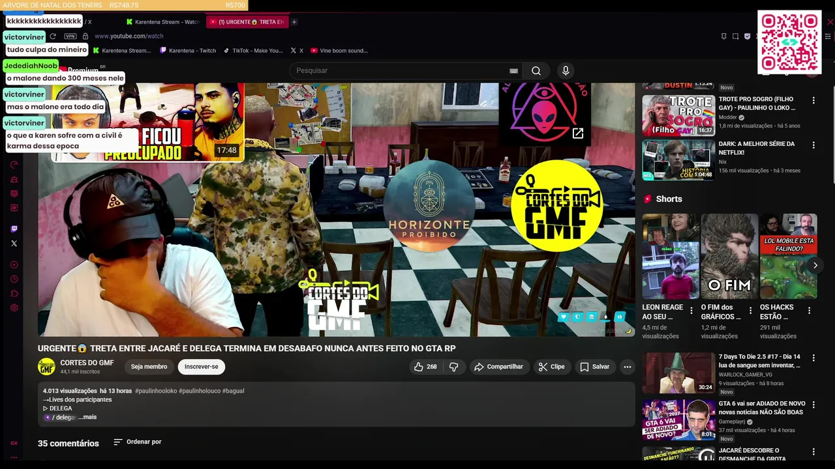Image resolution: width=835 pixels, height=469 pixels.
Task: Open the sidebar three-dots menu at bottom
Action: pos(14,457)
